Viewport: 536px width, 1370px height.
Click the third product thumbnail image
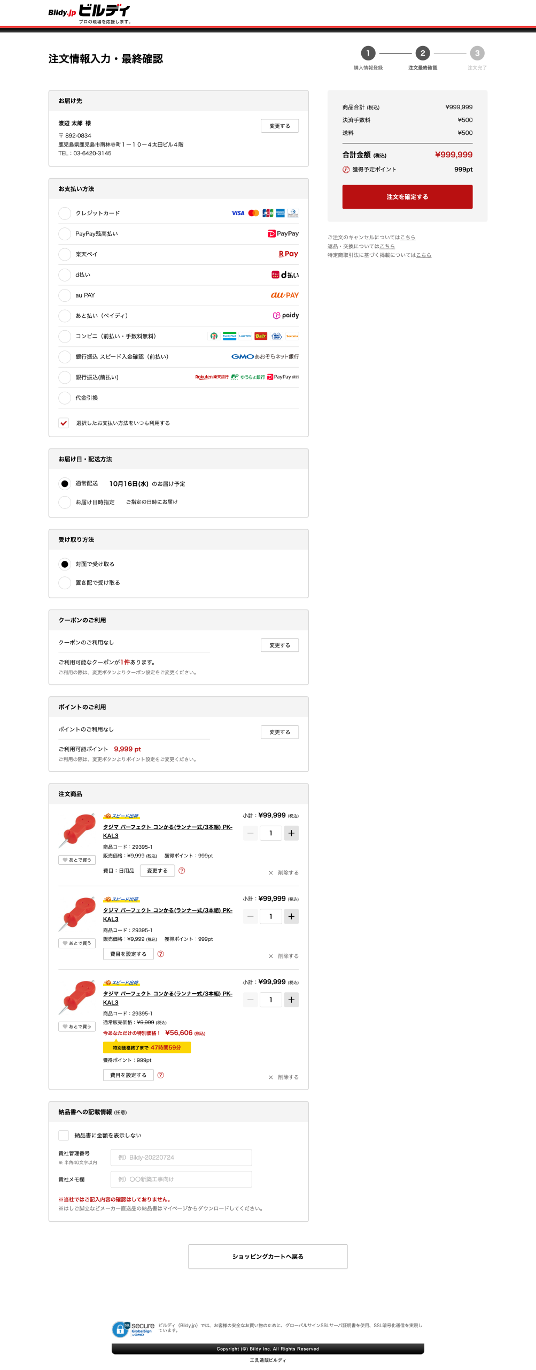tap(77, 997)
